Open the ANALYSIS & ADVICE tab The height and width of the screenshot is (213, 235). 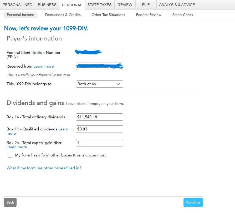click(x=177, y=5)
